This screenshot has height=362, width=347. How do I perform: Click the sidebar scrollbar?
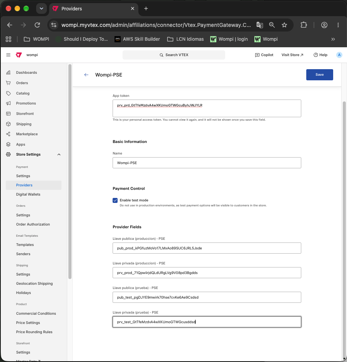point(70,171)
